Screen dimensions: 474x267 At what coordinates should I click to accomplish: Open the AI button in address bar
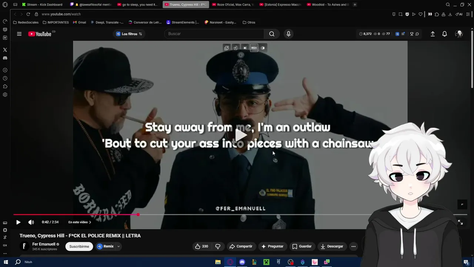tap(459, 14)
